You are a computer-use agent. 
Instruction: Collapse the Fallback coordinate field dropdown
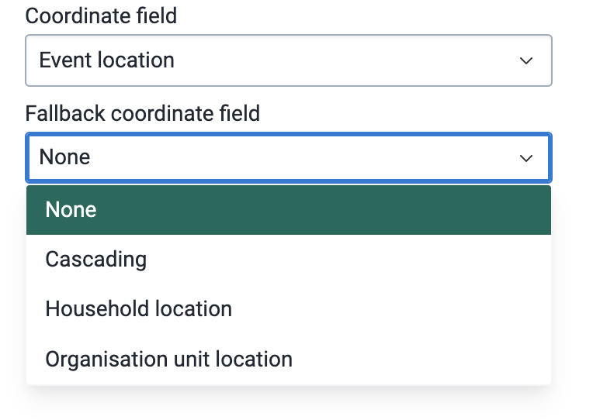(289, 157)
